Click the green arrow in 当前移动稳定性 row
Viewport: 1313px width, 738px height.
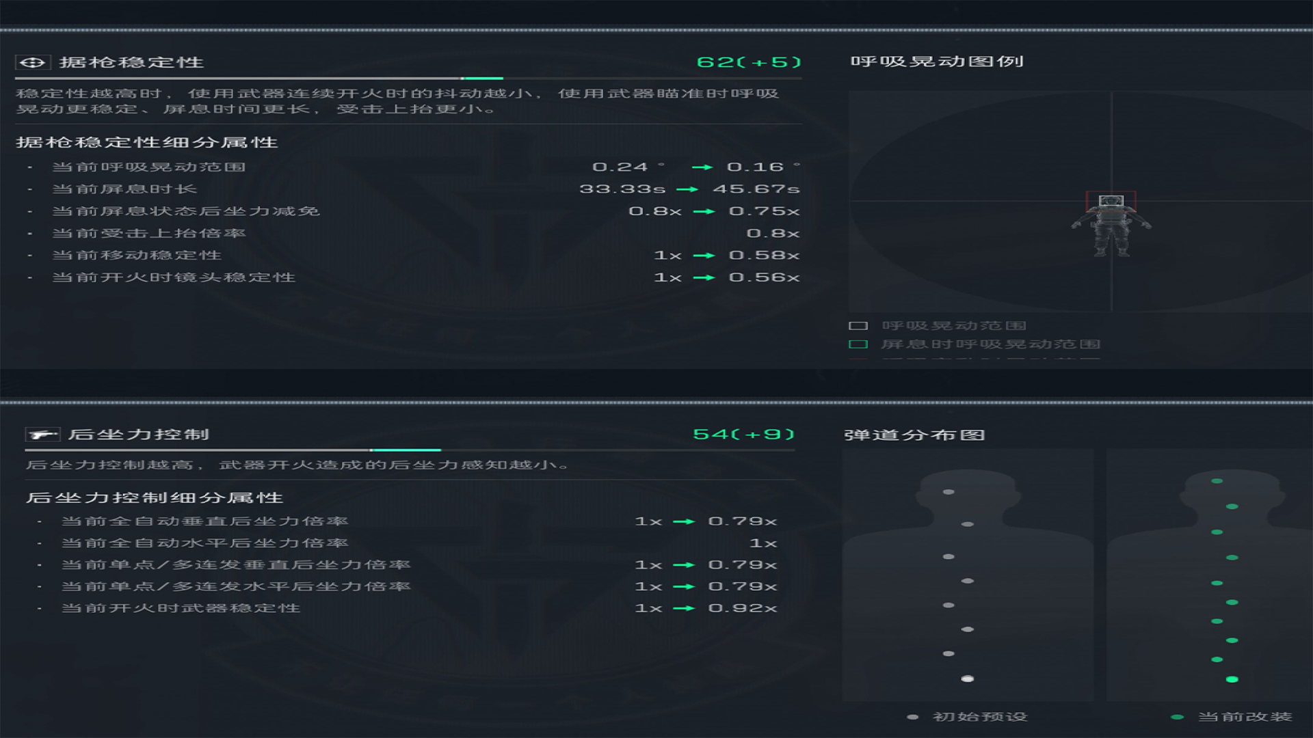pos(703,256)
